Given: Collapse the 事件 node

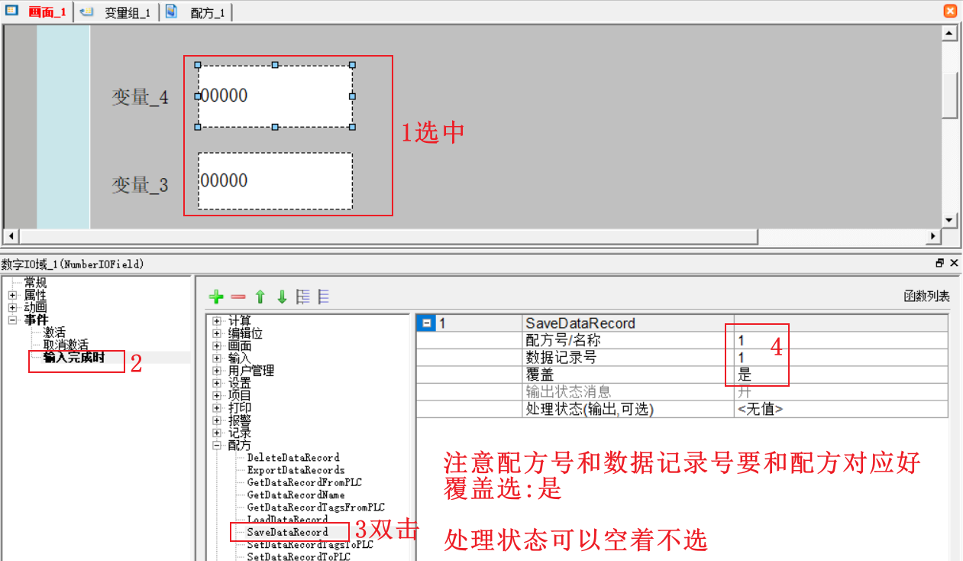Looking at the screenshot, I should pyautogui.click(x=12, y=320).
